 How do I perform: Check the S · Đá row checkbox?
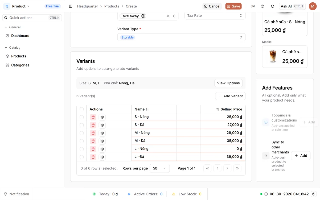tap(81, 125)
